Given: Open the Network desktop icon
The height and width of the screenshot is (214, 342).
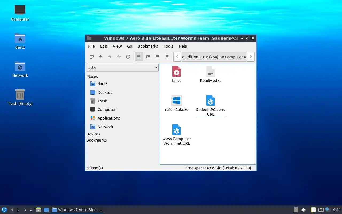Looking at the screenshot, I should pyautogui.click(x=20, y=69).
